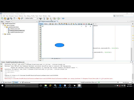Switch to the Files tab
Viewport: 134px width, 100px height.
pos(2,22)
